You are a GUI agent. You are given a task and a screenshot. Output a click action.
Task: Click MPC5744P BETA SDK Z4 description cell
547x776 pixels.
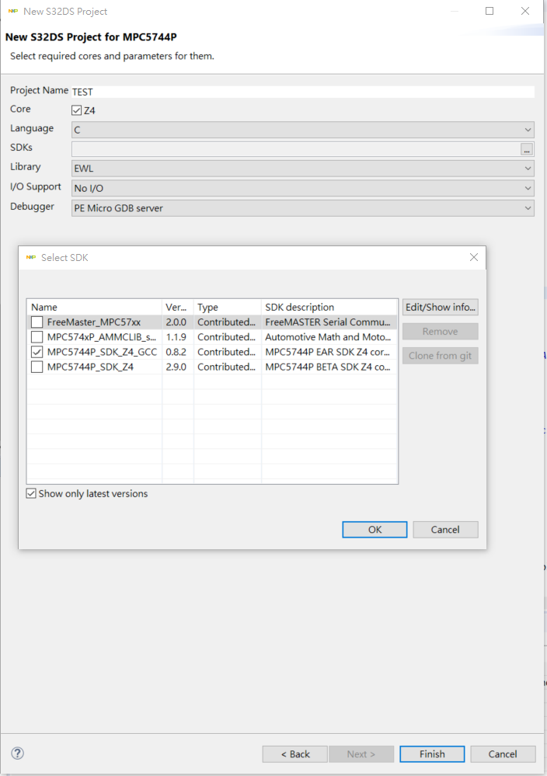tap(328, 367)
